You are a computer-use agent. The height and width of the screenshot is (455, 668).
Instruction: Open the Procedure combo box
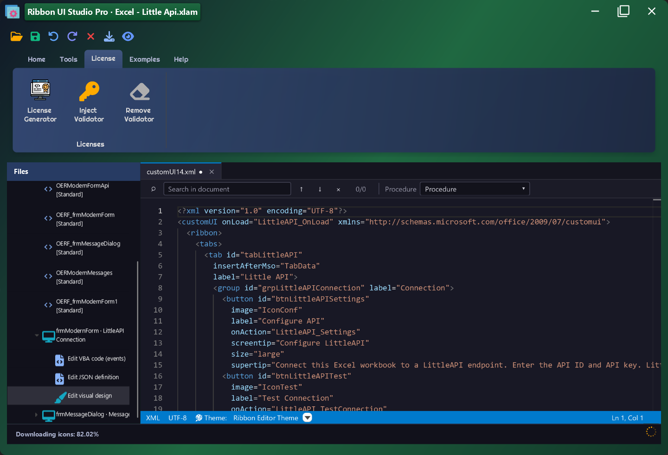(x=475, y=189)
